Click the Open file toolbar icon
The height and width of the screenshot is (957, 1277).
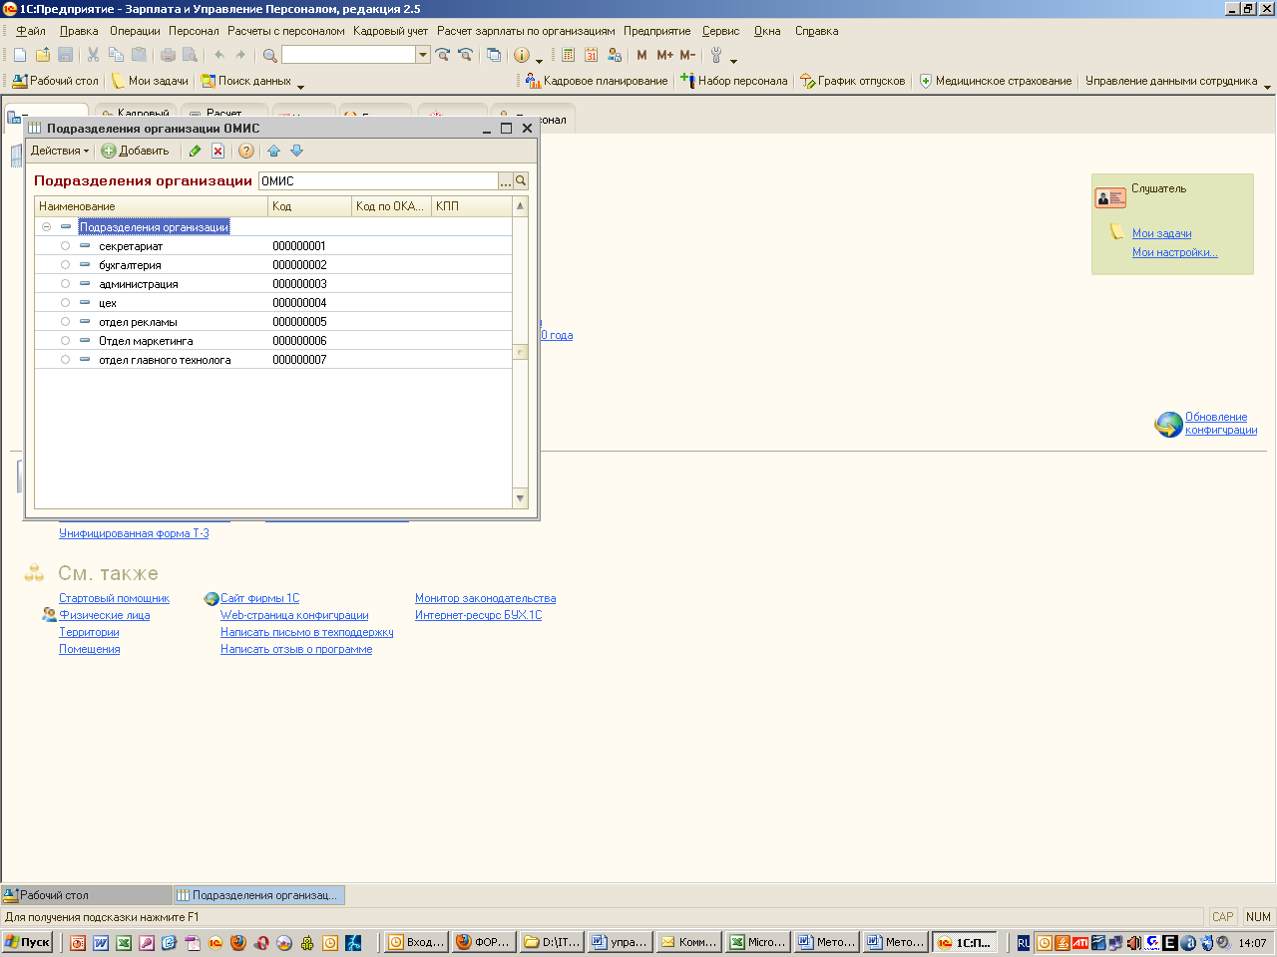(43, 55)
